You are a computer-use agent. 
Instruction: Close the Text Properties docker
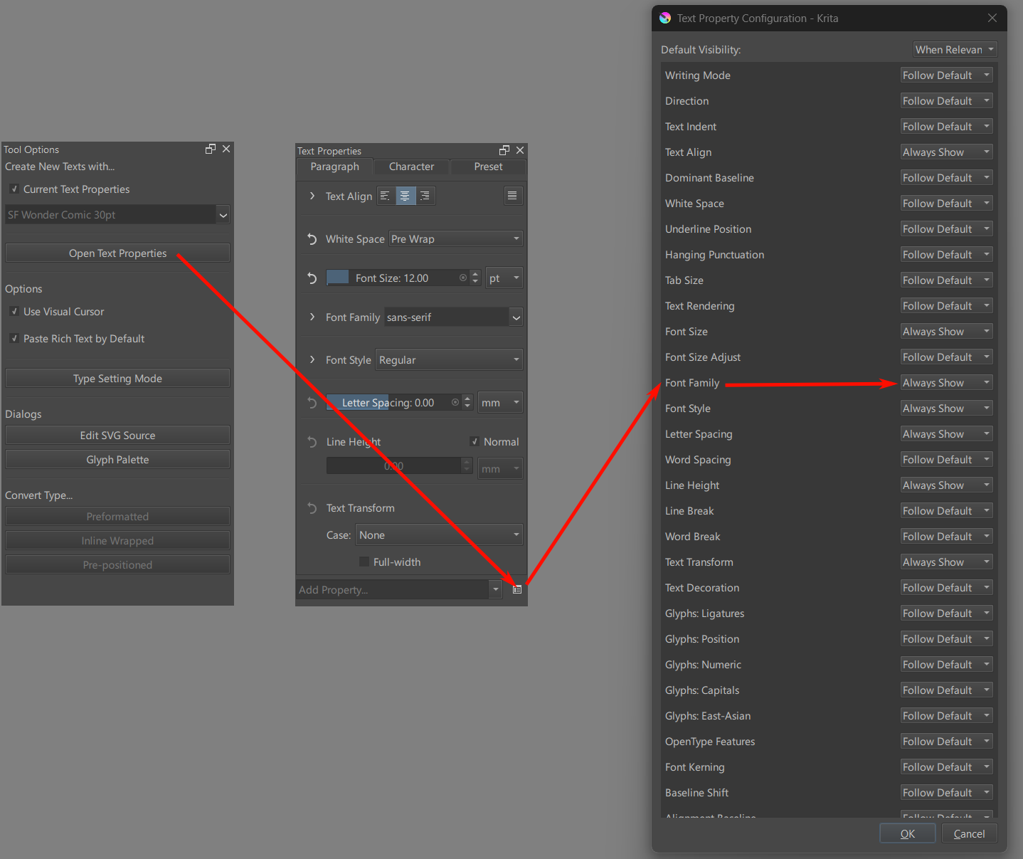click(x=520, y=150)
